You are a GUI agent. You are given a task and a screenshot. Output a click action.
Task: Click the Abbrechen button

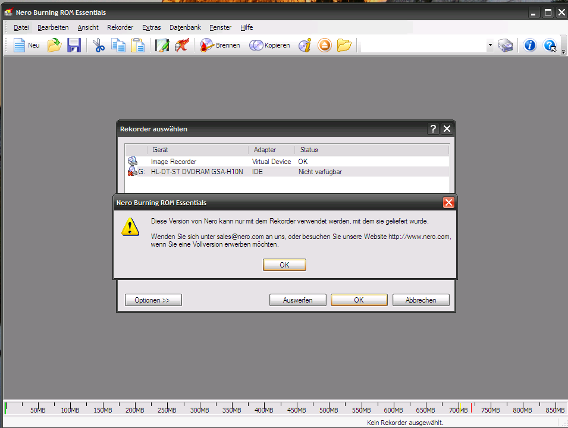[421, 300]
